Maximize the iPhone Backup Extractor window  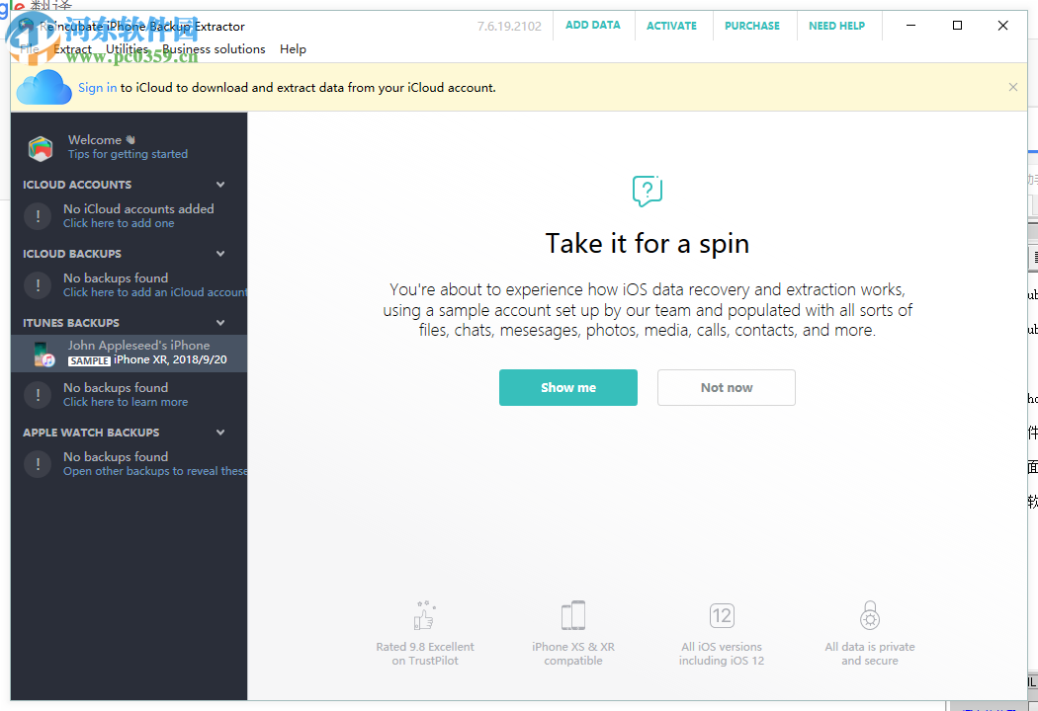[957, 26]
